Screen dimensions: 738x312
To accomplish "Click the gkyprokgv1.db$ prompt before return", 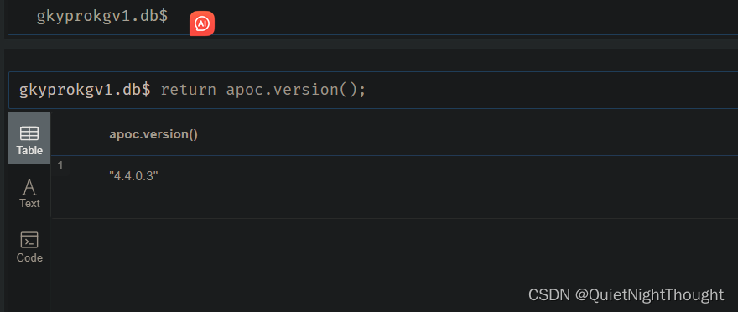I will point(85,90).
